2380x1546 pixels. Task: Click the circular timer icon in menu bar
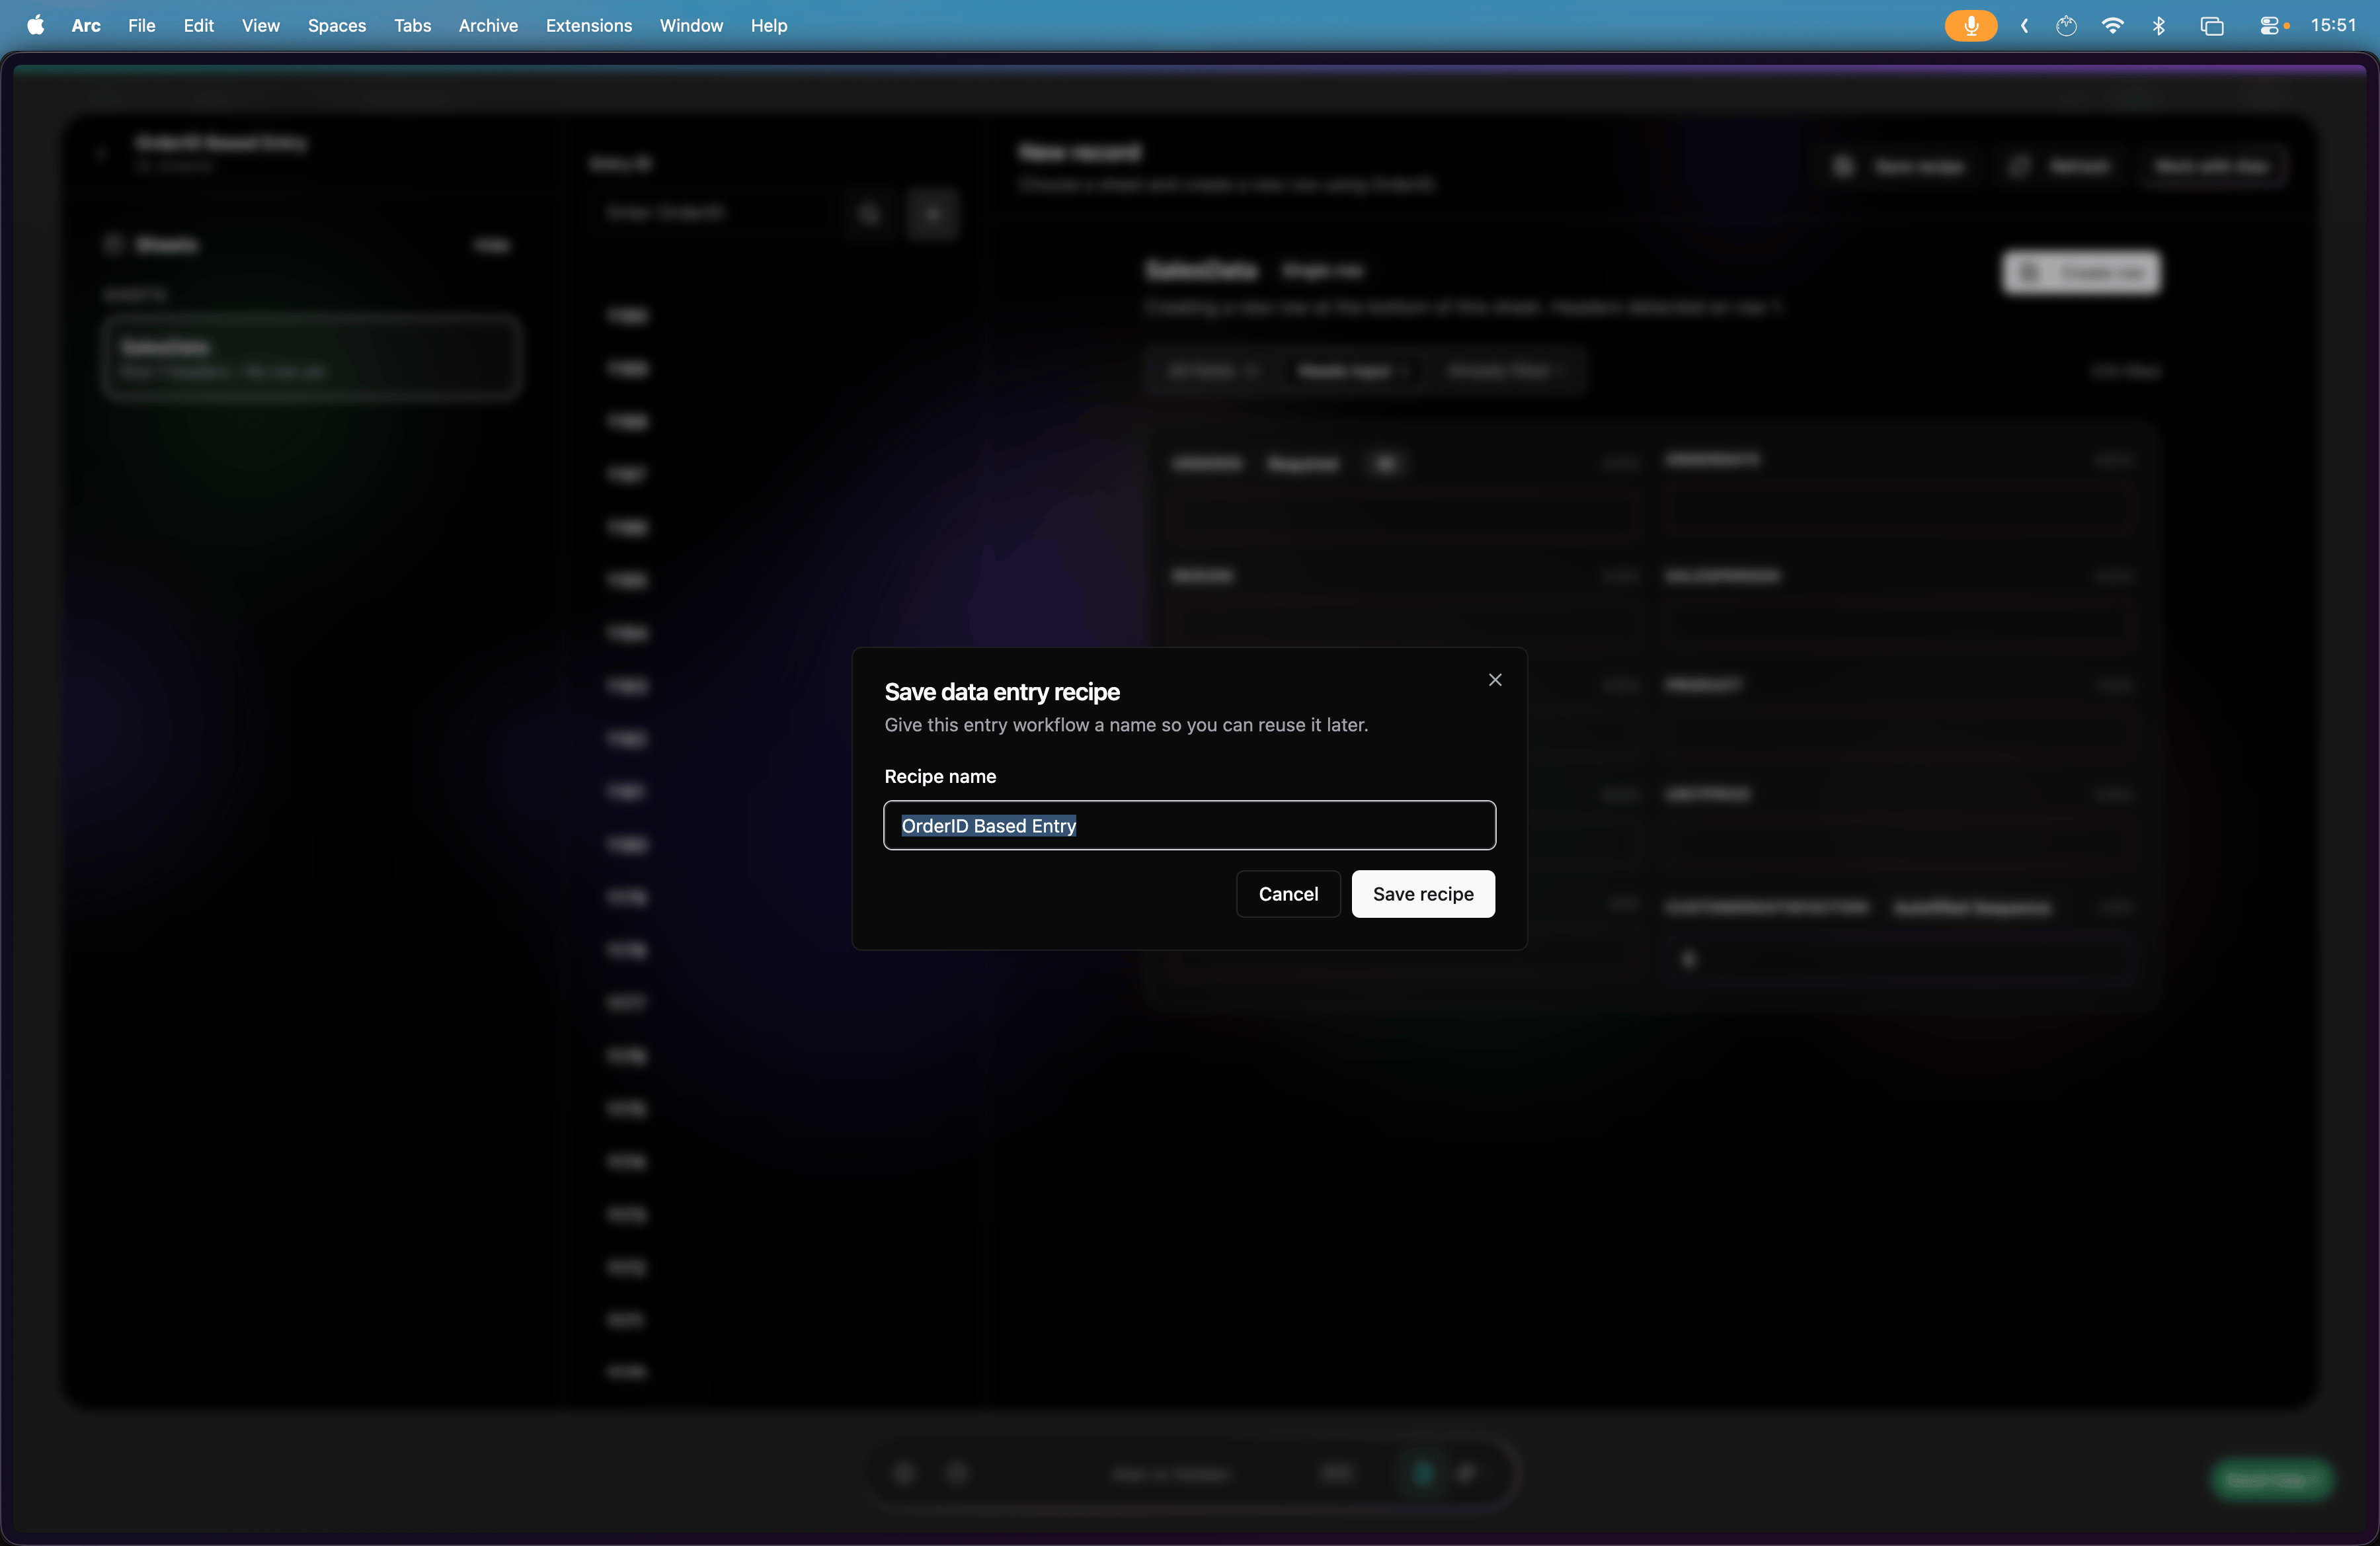pyautogui.click(x=2066, y=25)
